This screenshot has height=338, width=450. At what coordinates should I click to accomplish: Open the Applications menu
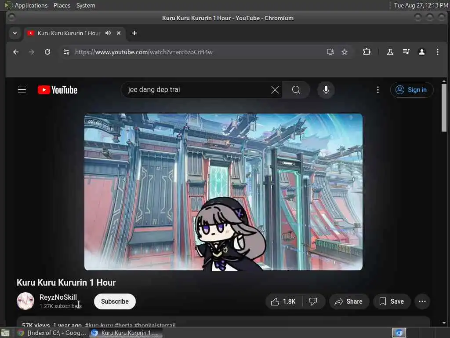coord(31,5)
